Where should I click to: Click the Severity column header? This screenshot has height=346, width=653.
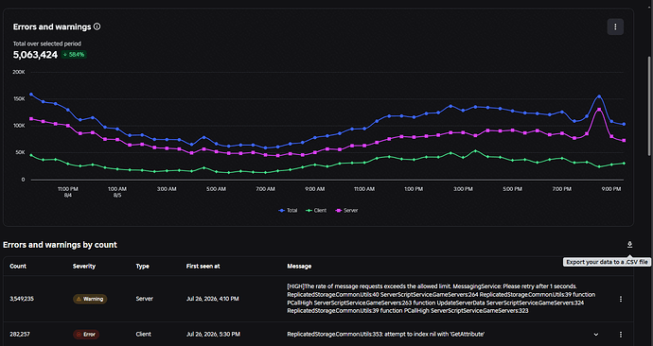tap(84, 267)
